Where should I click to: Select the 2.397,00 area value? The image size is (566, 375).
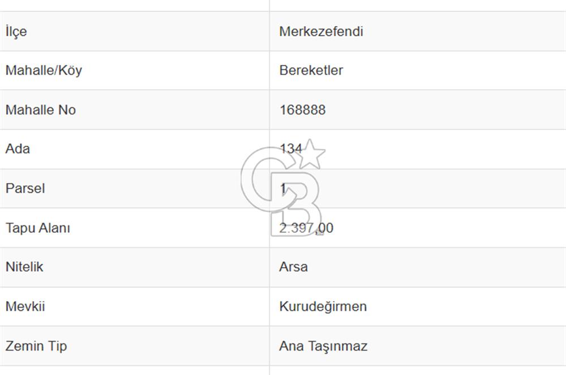tap(306, 228)
